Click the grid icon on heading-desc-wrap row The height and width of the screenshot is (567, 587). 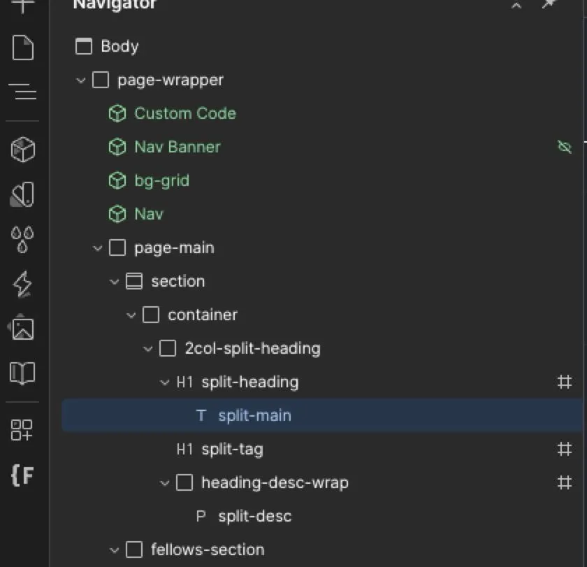pos(564,482)
